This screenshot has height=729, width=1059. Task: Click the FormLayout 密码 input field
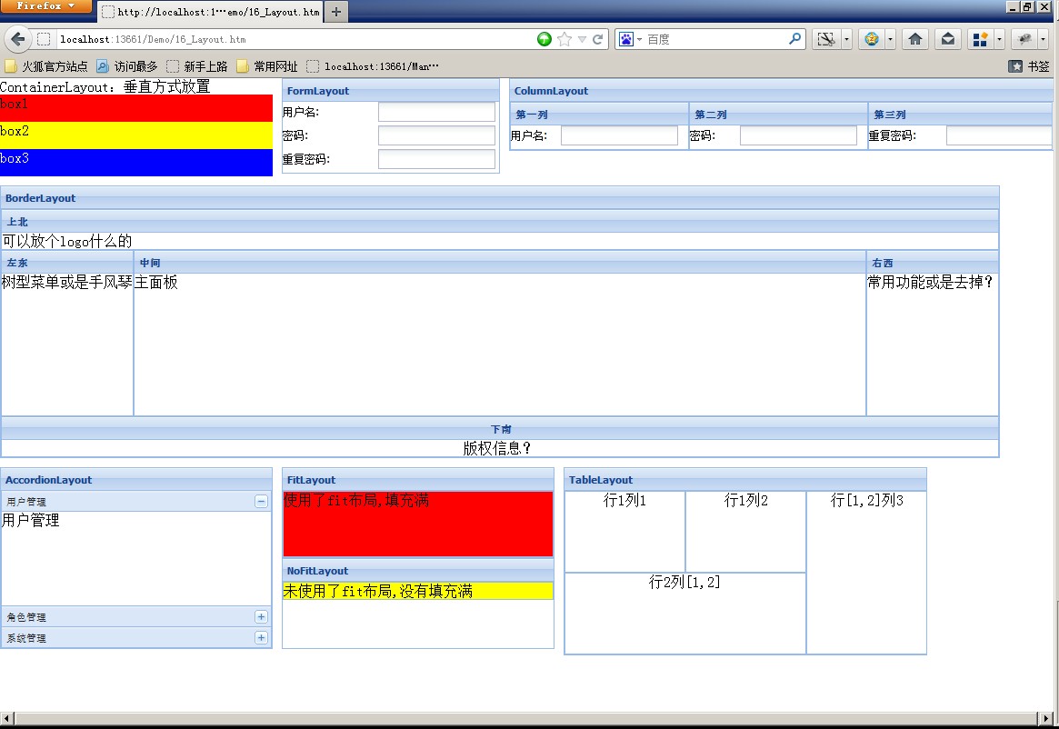[x=436, y=135]
